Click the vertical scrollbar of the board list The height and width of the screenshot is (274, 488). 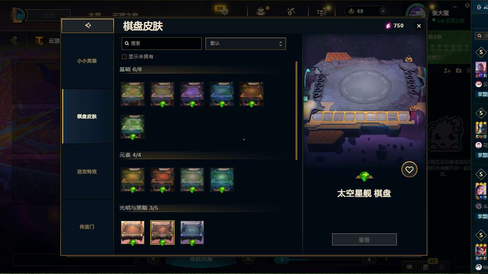pos(296,111)
